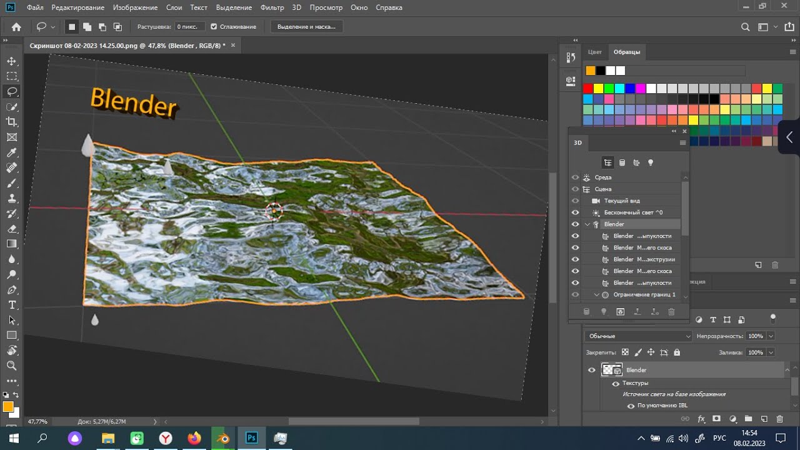Toggle visibility of Бесконечный свет ^0
This screenshot has width=800, height=450.
[576, 212]
